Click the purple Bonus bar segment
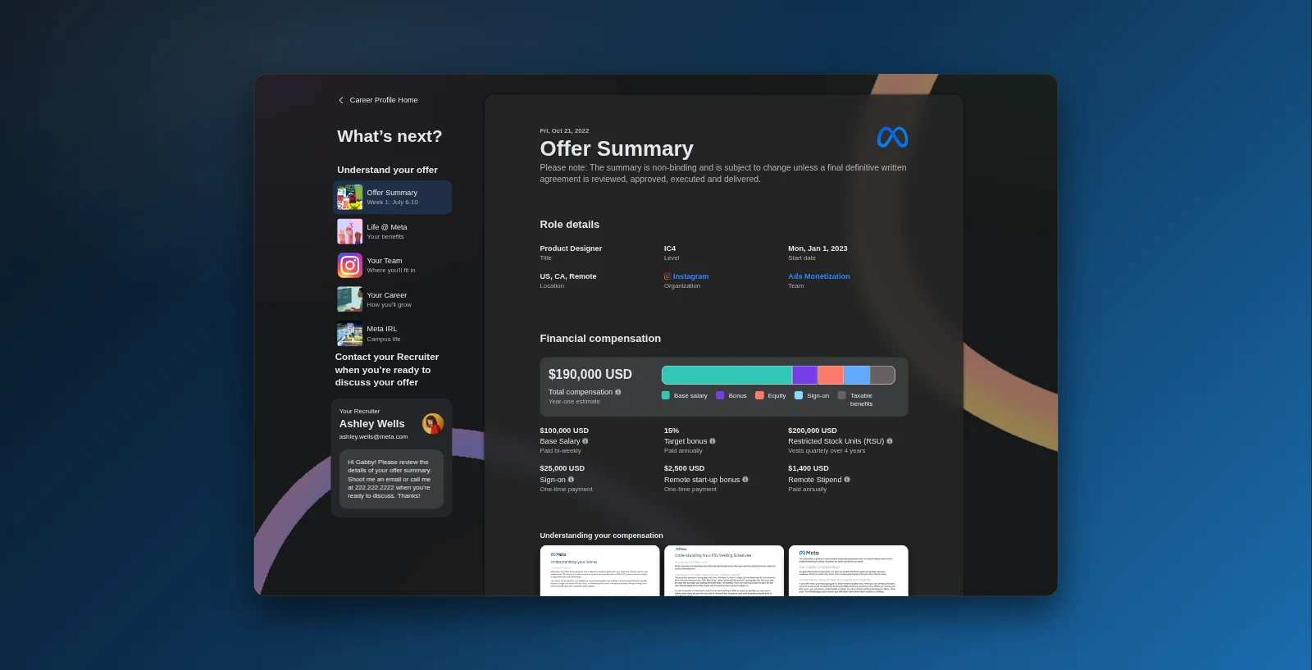1312x670 pixels. [x=805, y=375]
